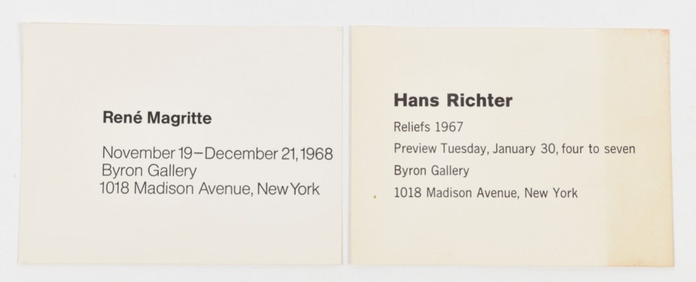Select the Madison Avenue address on Magritte card
Screen dimensions: 696x282
coord(210,189)
